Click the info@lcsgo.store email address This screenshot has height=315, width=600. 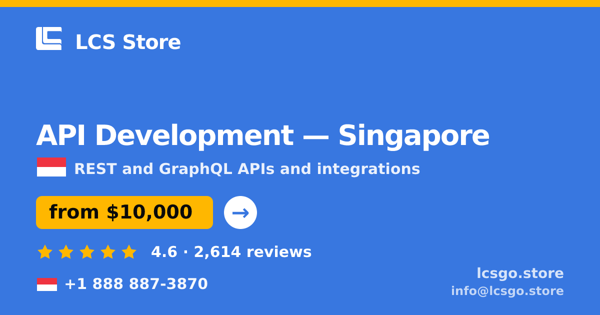click(x=507, y=291)
